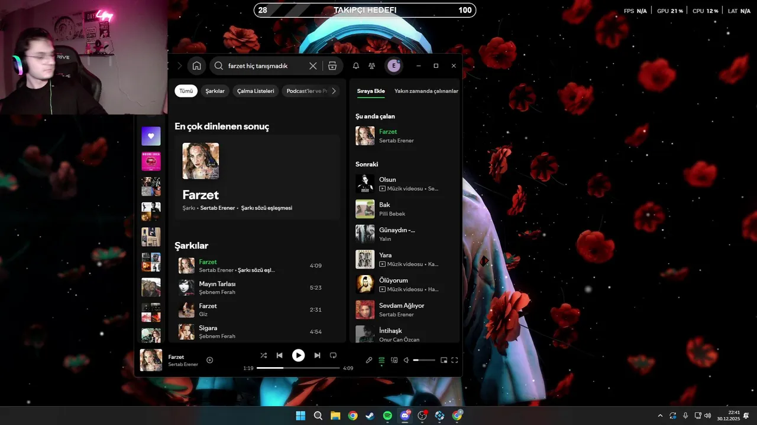Open Spotify from the taskbar

tap(387, 416)
